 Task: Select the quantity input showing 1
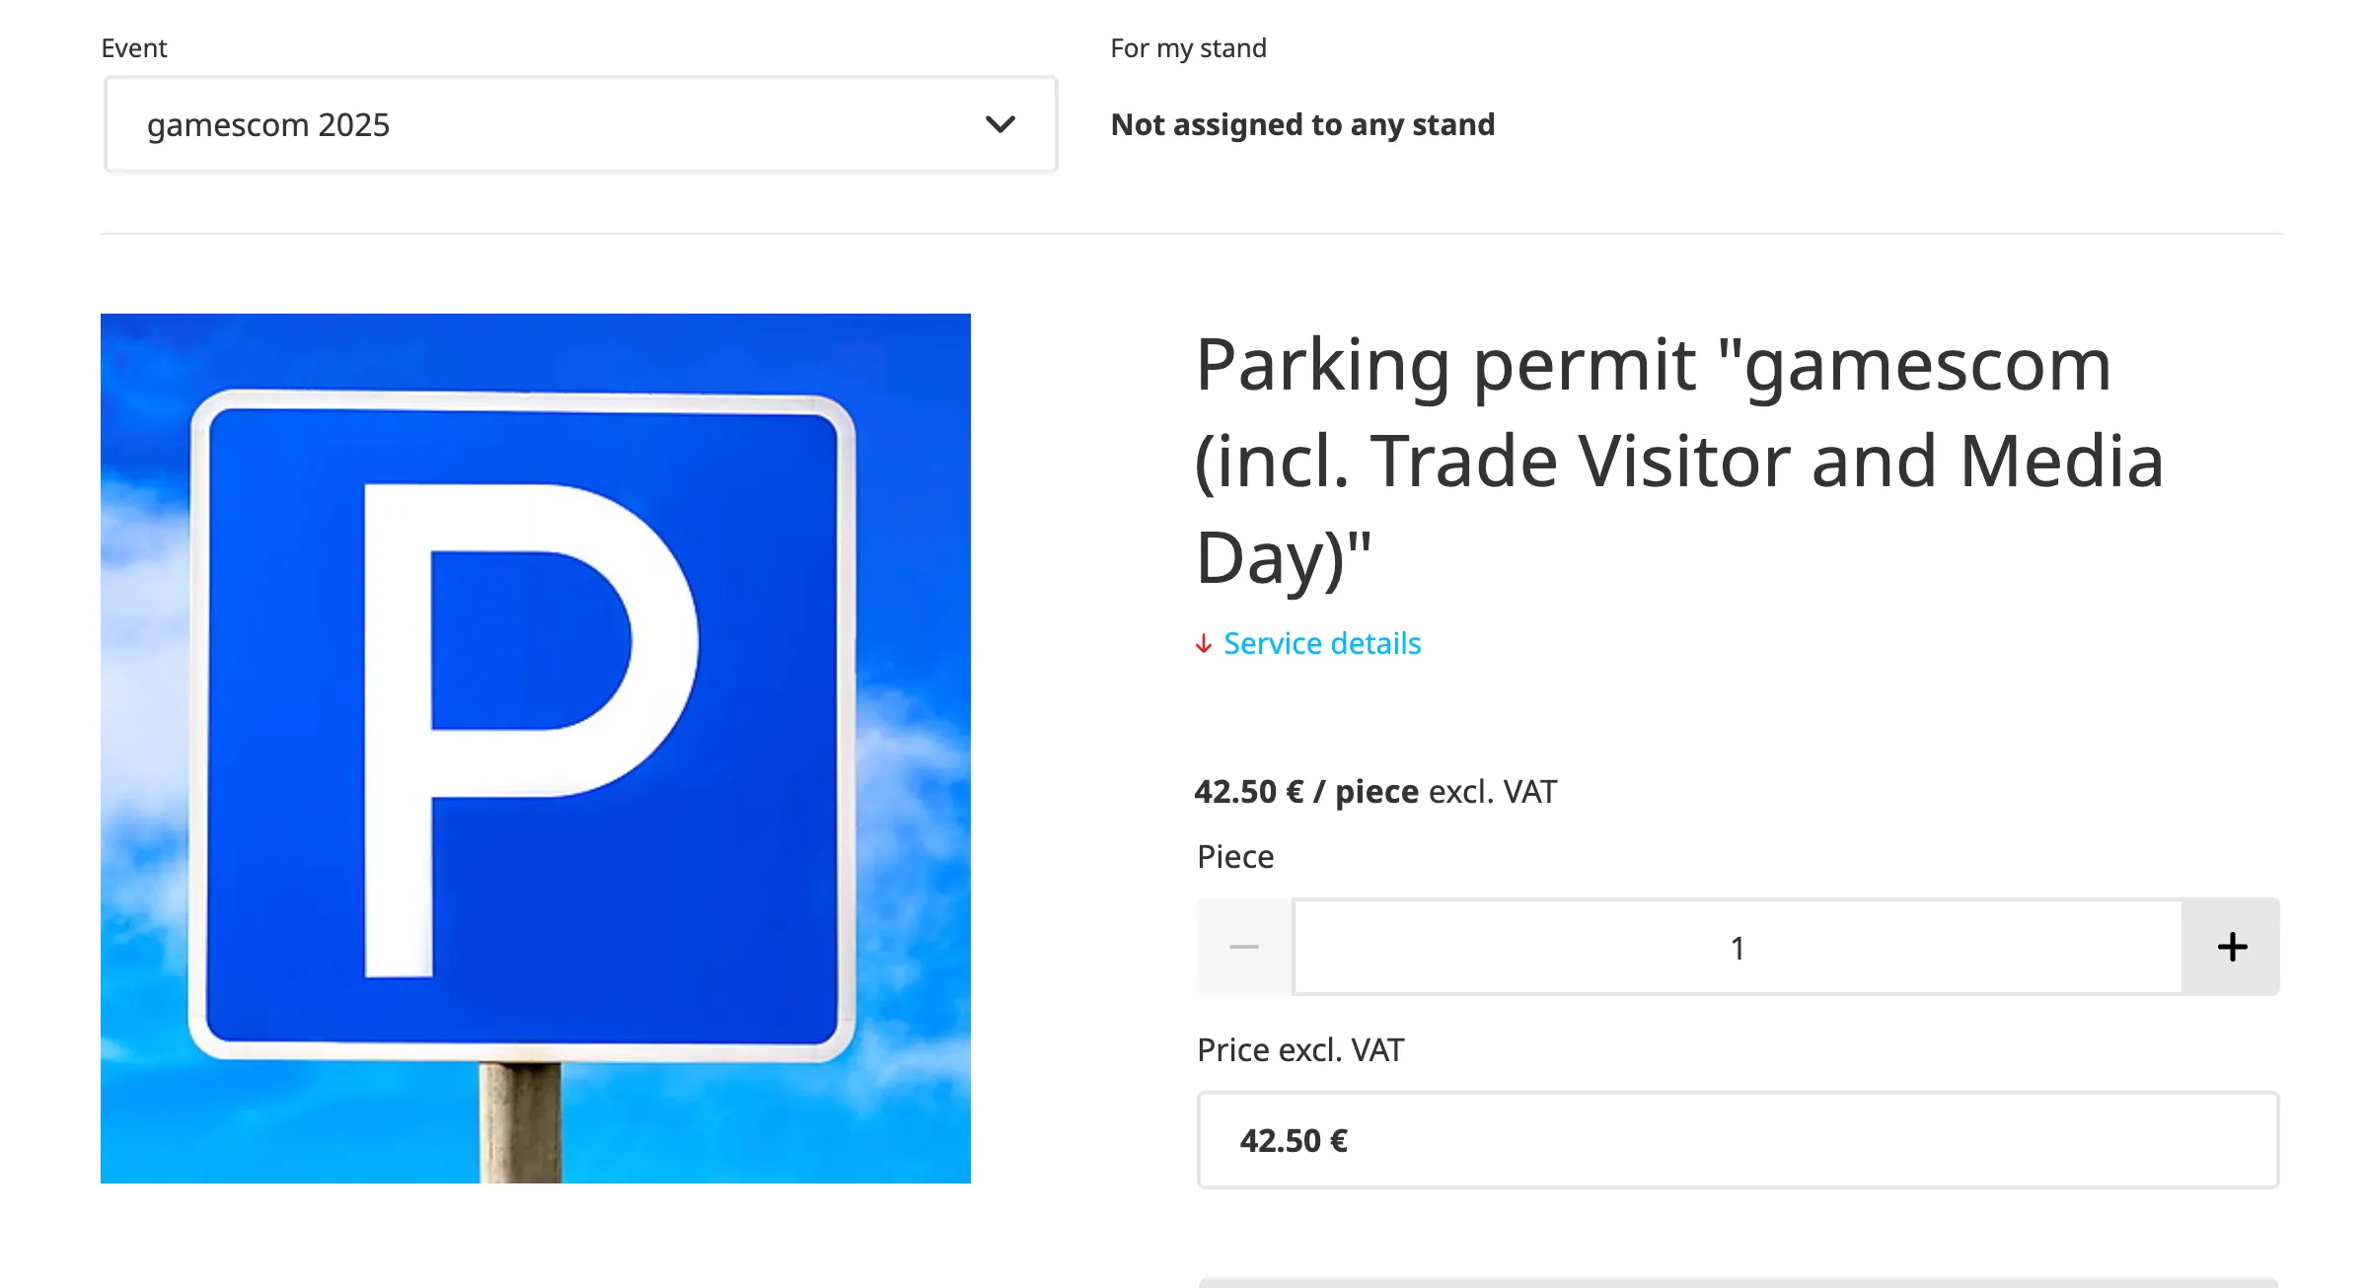(x=1735, y=946)
